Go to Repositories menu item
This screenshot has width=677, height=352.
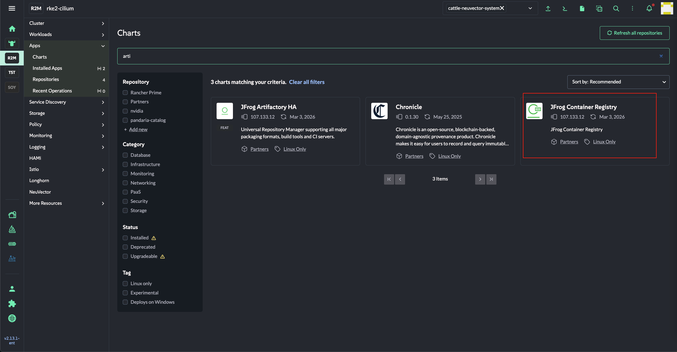pyautogui.click(x=46, y=79)
